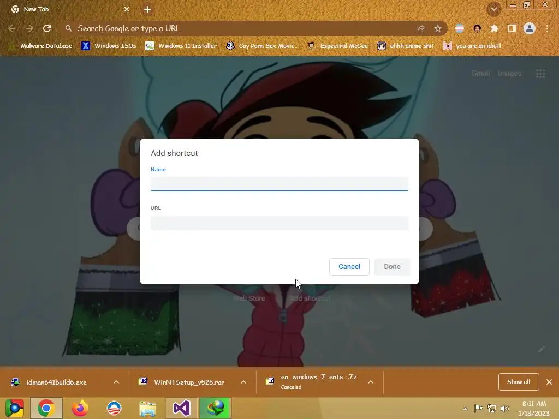Click the character face extension icon
The width and height of the screenshot is (559, 419).
477,28
